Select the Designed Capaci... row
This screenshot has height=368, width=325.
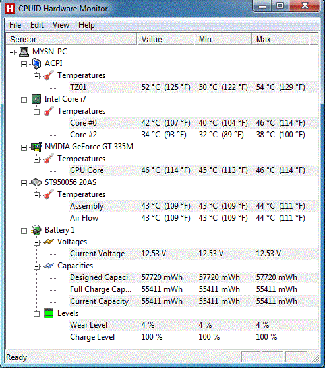point(193,277)
